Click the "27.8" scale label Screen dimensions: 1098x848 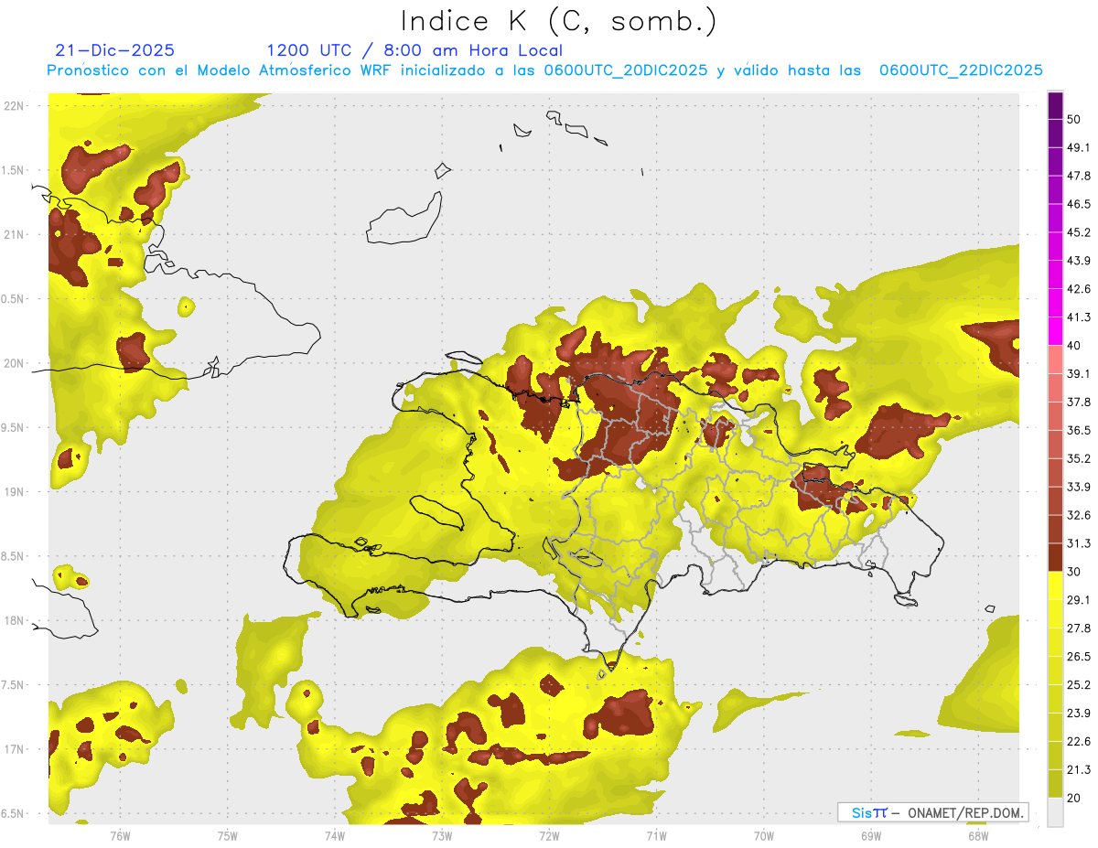(x=1079, y=628)
